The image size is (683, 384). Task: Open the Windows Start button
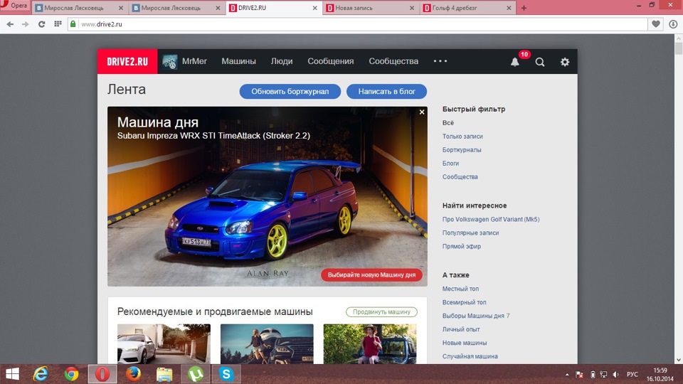(12, 374)
